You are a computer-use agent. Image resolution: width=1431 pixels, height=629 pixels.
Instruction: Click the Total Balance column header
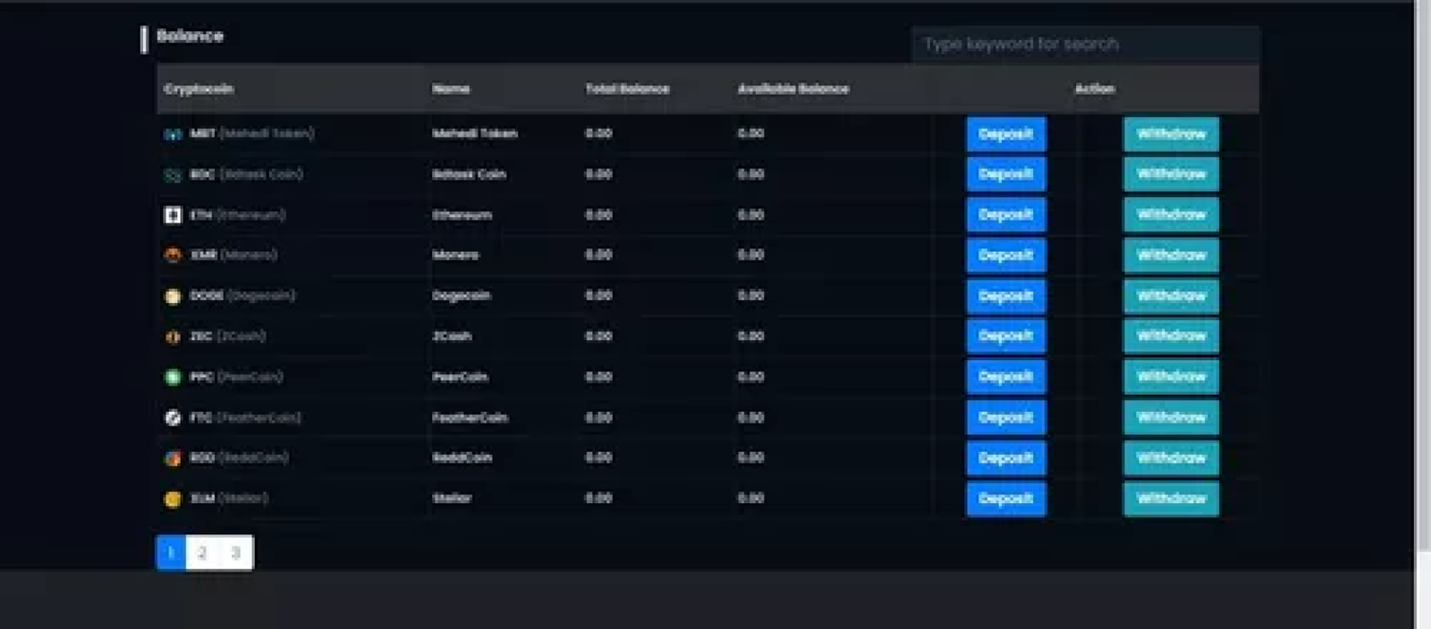[627, 88]
